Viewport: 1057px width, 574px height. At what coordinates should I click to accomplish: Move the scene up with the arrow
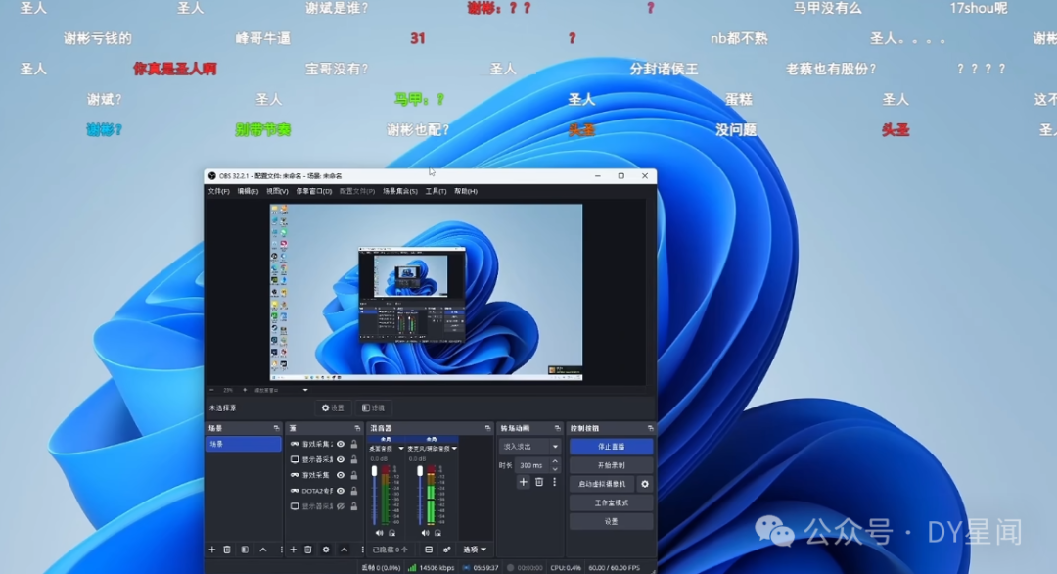[263, 550]
